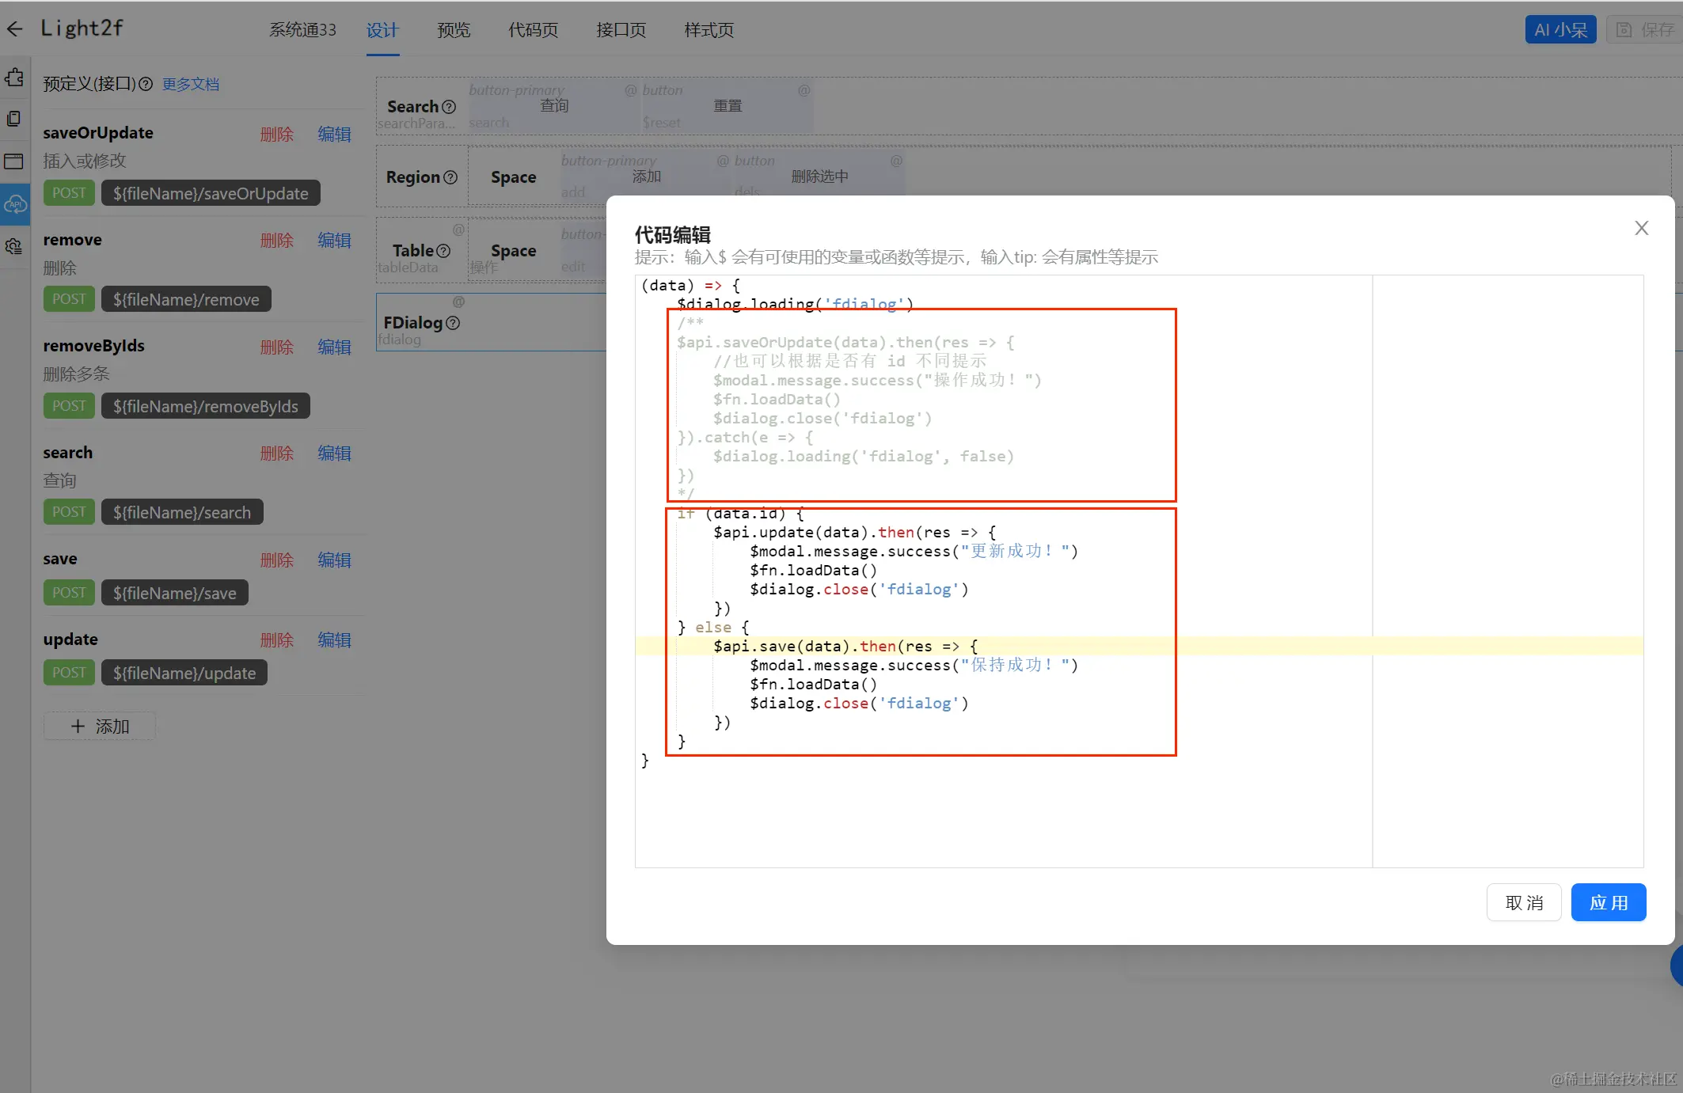Delete the save interface
The width and height of the screenshot is (1683, 1093).
277,560
